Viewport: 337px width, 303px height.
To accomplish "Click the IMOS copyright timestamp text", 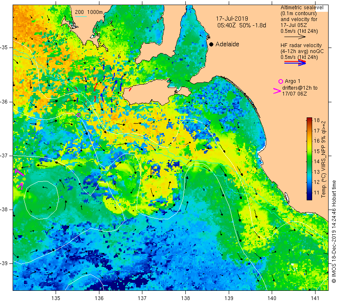I will click(334, 231).
